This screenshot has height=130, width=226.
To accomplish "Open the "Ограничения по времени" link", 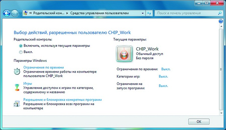I will pyautogui.click(x=44, y=67).
